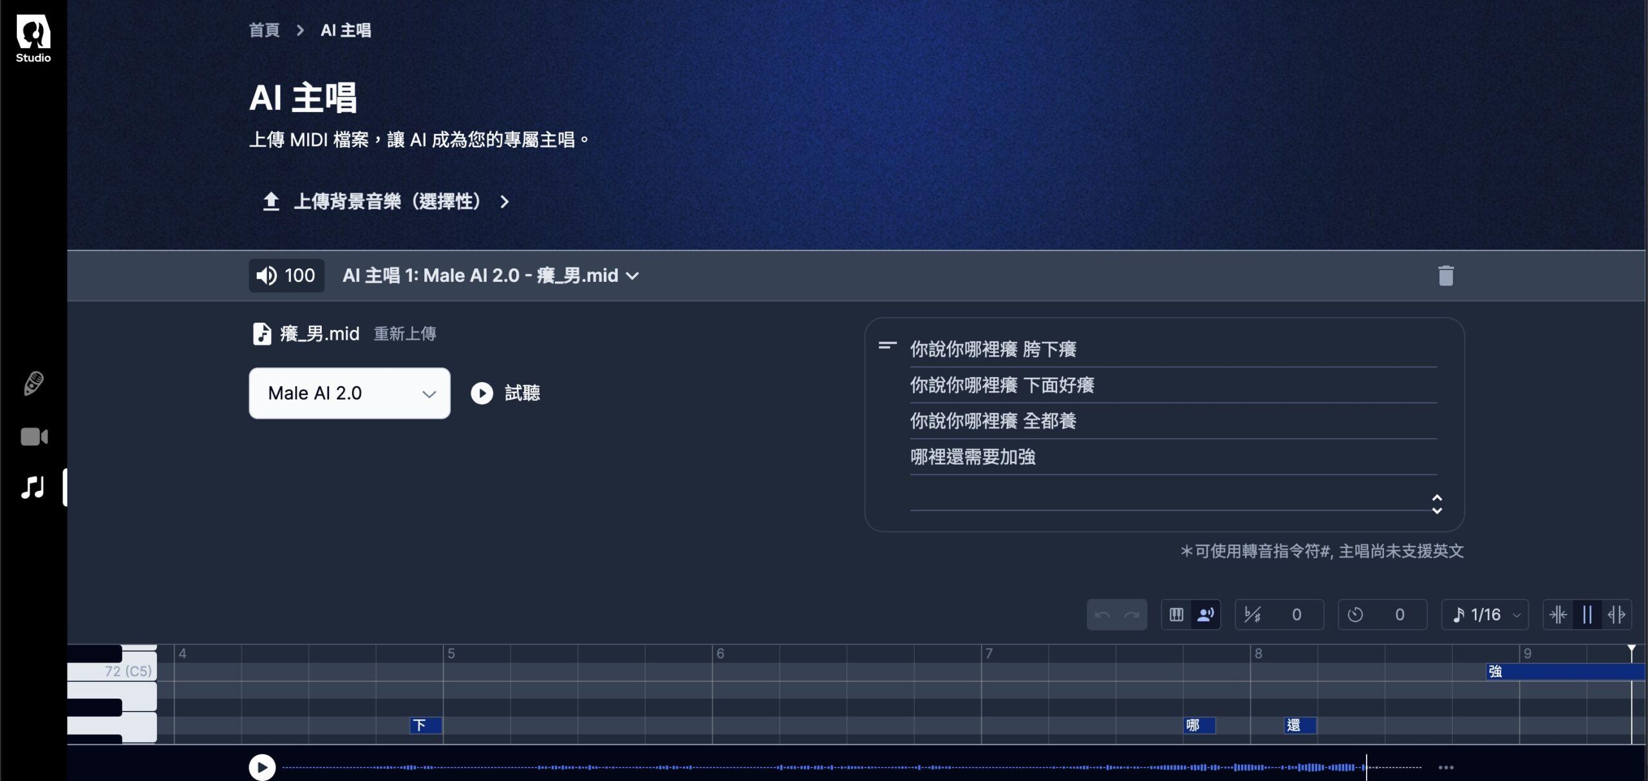Click the track volume control showing 100

286,276
